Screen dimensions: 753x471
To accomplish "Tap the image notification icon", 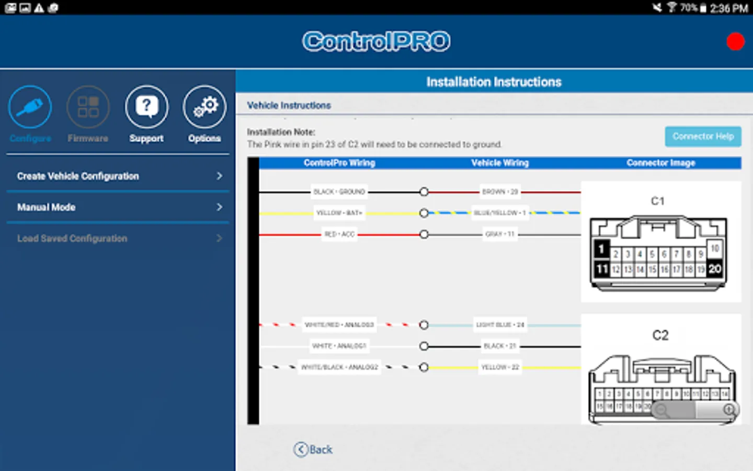I will coord(25,8).
